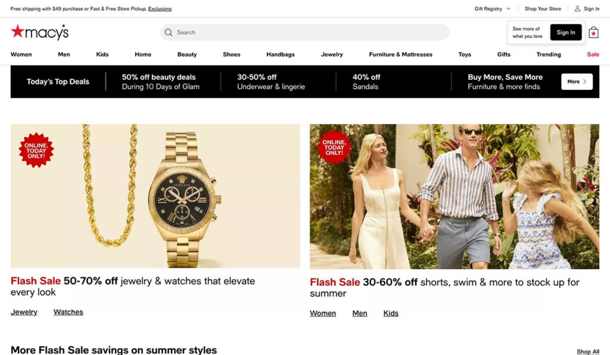Open the Watches flash sale link
This screenshot has width=610, height=355.
pyautogui.click(x=68, y=312)
